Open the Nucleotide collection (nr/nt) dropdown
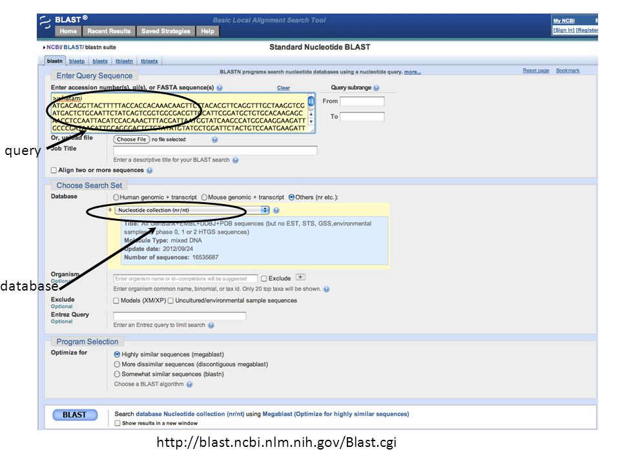Image resolution: width=620 pixels, height=465 pixels. click(192, 211)
